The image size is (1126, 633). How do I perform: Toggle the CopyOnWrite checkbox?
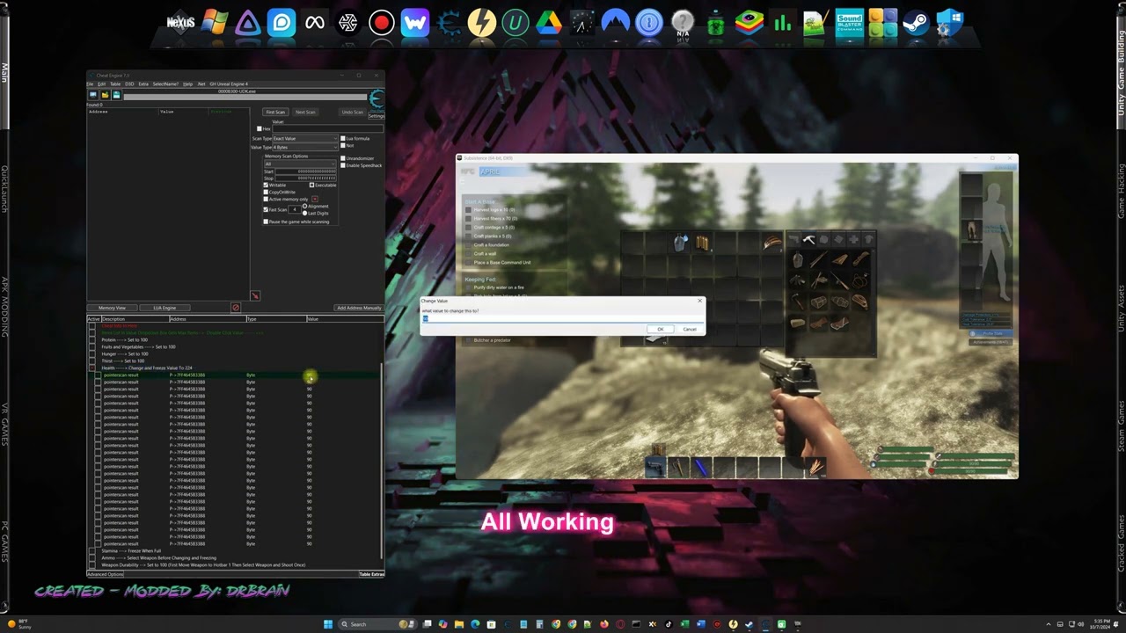click(267, 192)
